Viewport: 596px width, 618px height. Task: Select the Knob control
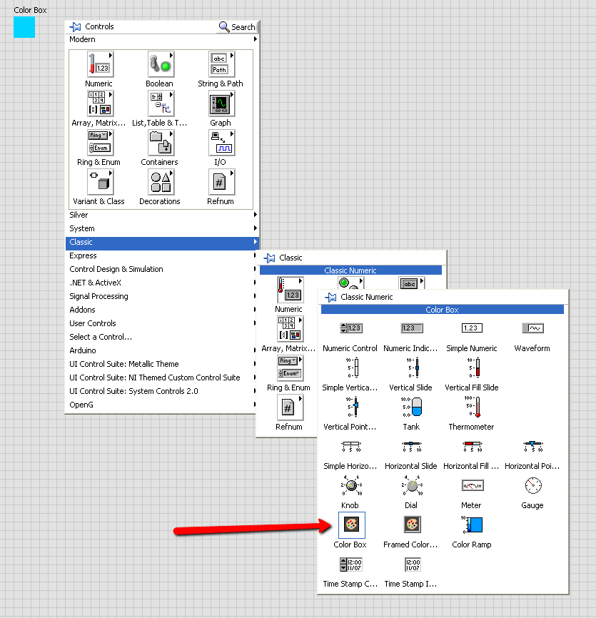coord(351,485)
